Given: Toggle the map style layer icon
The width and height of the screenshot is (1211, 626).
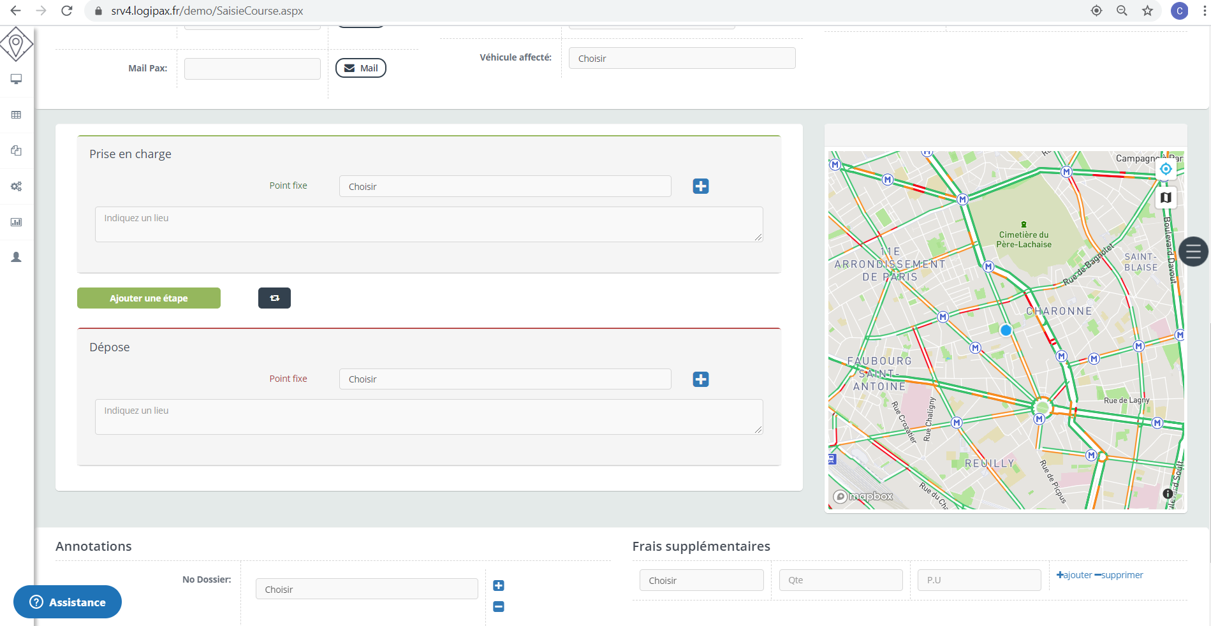Looking at the screenshot, I should click(x=1166, y=198).
